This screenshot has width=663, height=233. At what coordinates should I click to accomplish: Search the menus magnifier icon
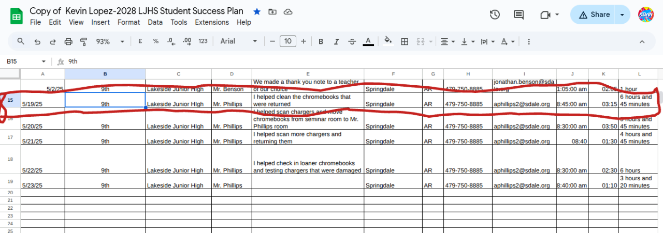point(21,41)
